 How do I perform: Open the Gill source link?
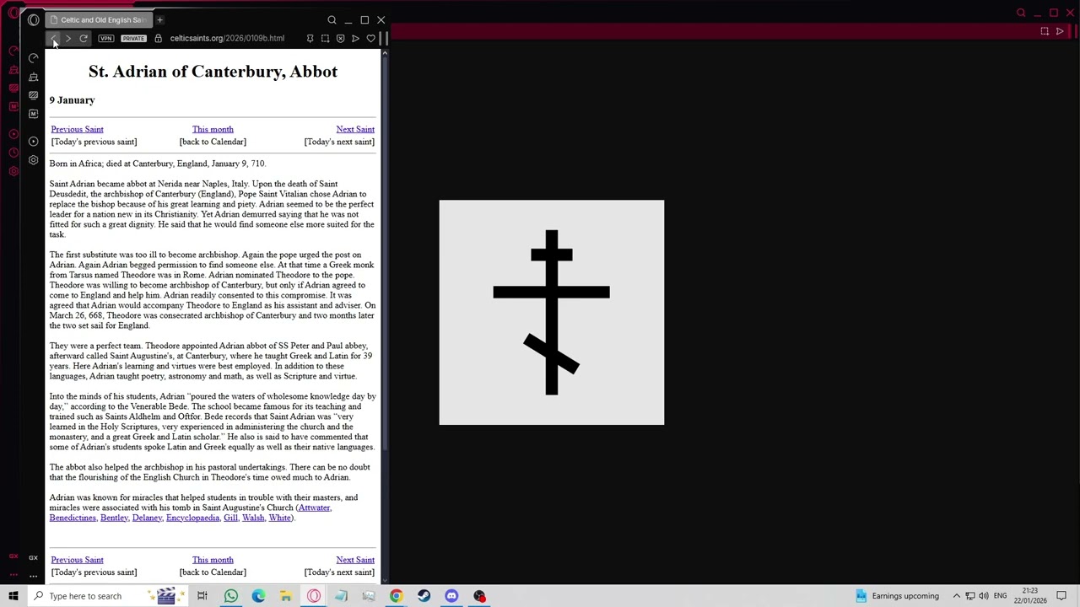tap(230, 518)
